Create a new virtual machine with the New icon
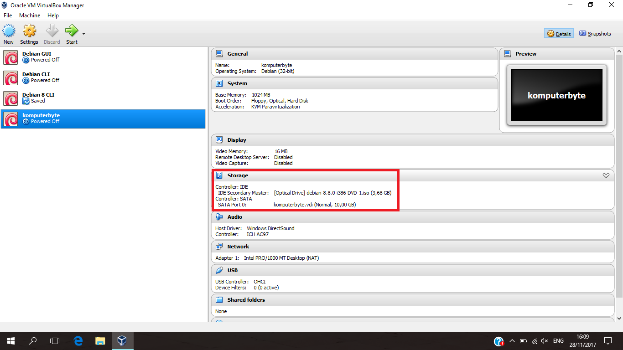Image resolution: width=623 pixels, height=350 pixels. [x=9, y=33]
